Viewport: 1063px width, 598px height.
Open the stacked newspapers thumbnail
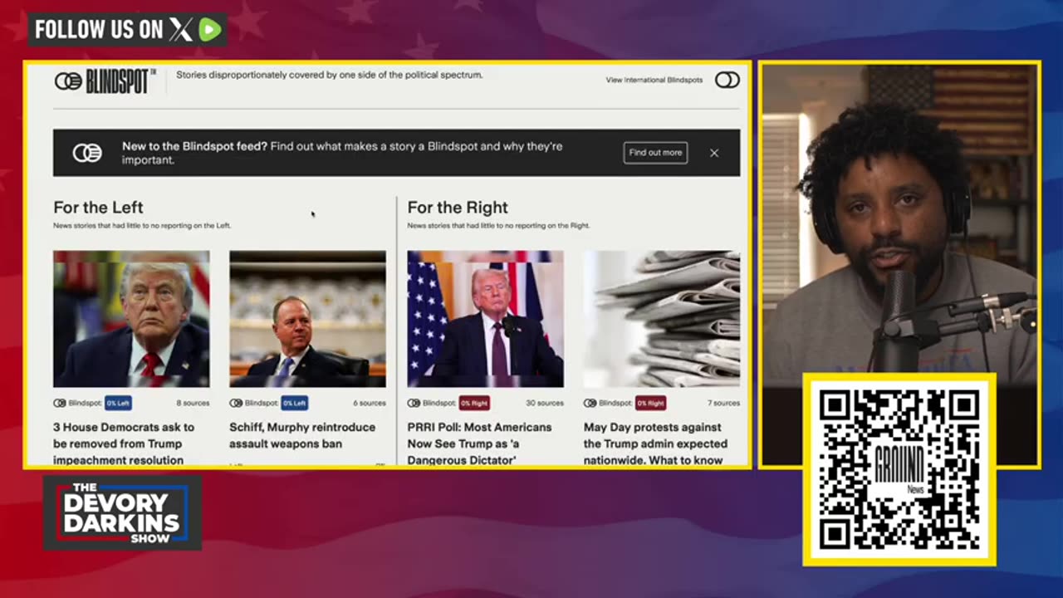pos(662,319)
